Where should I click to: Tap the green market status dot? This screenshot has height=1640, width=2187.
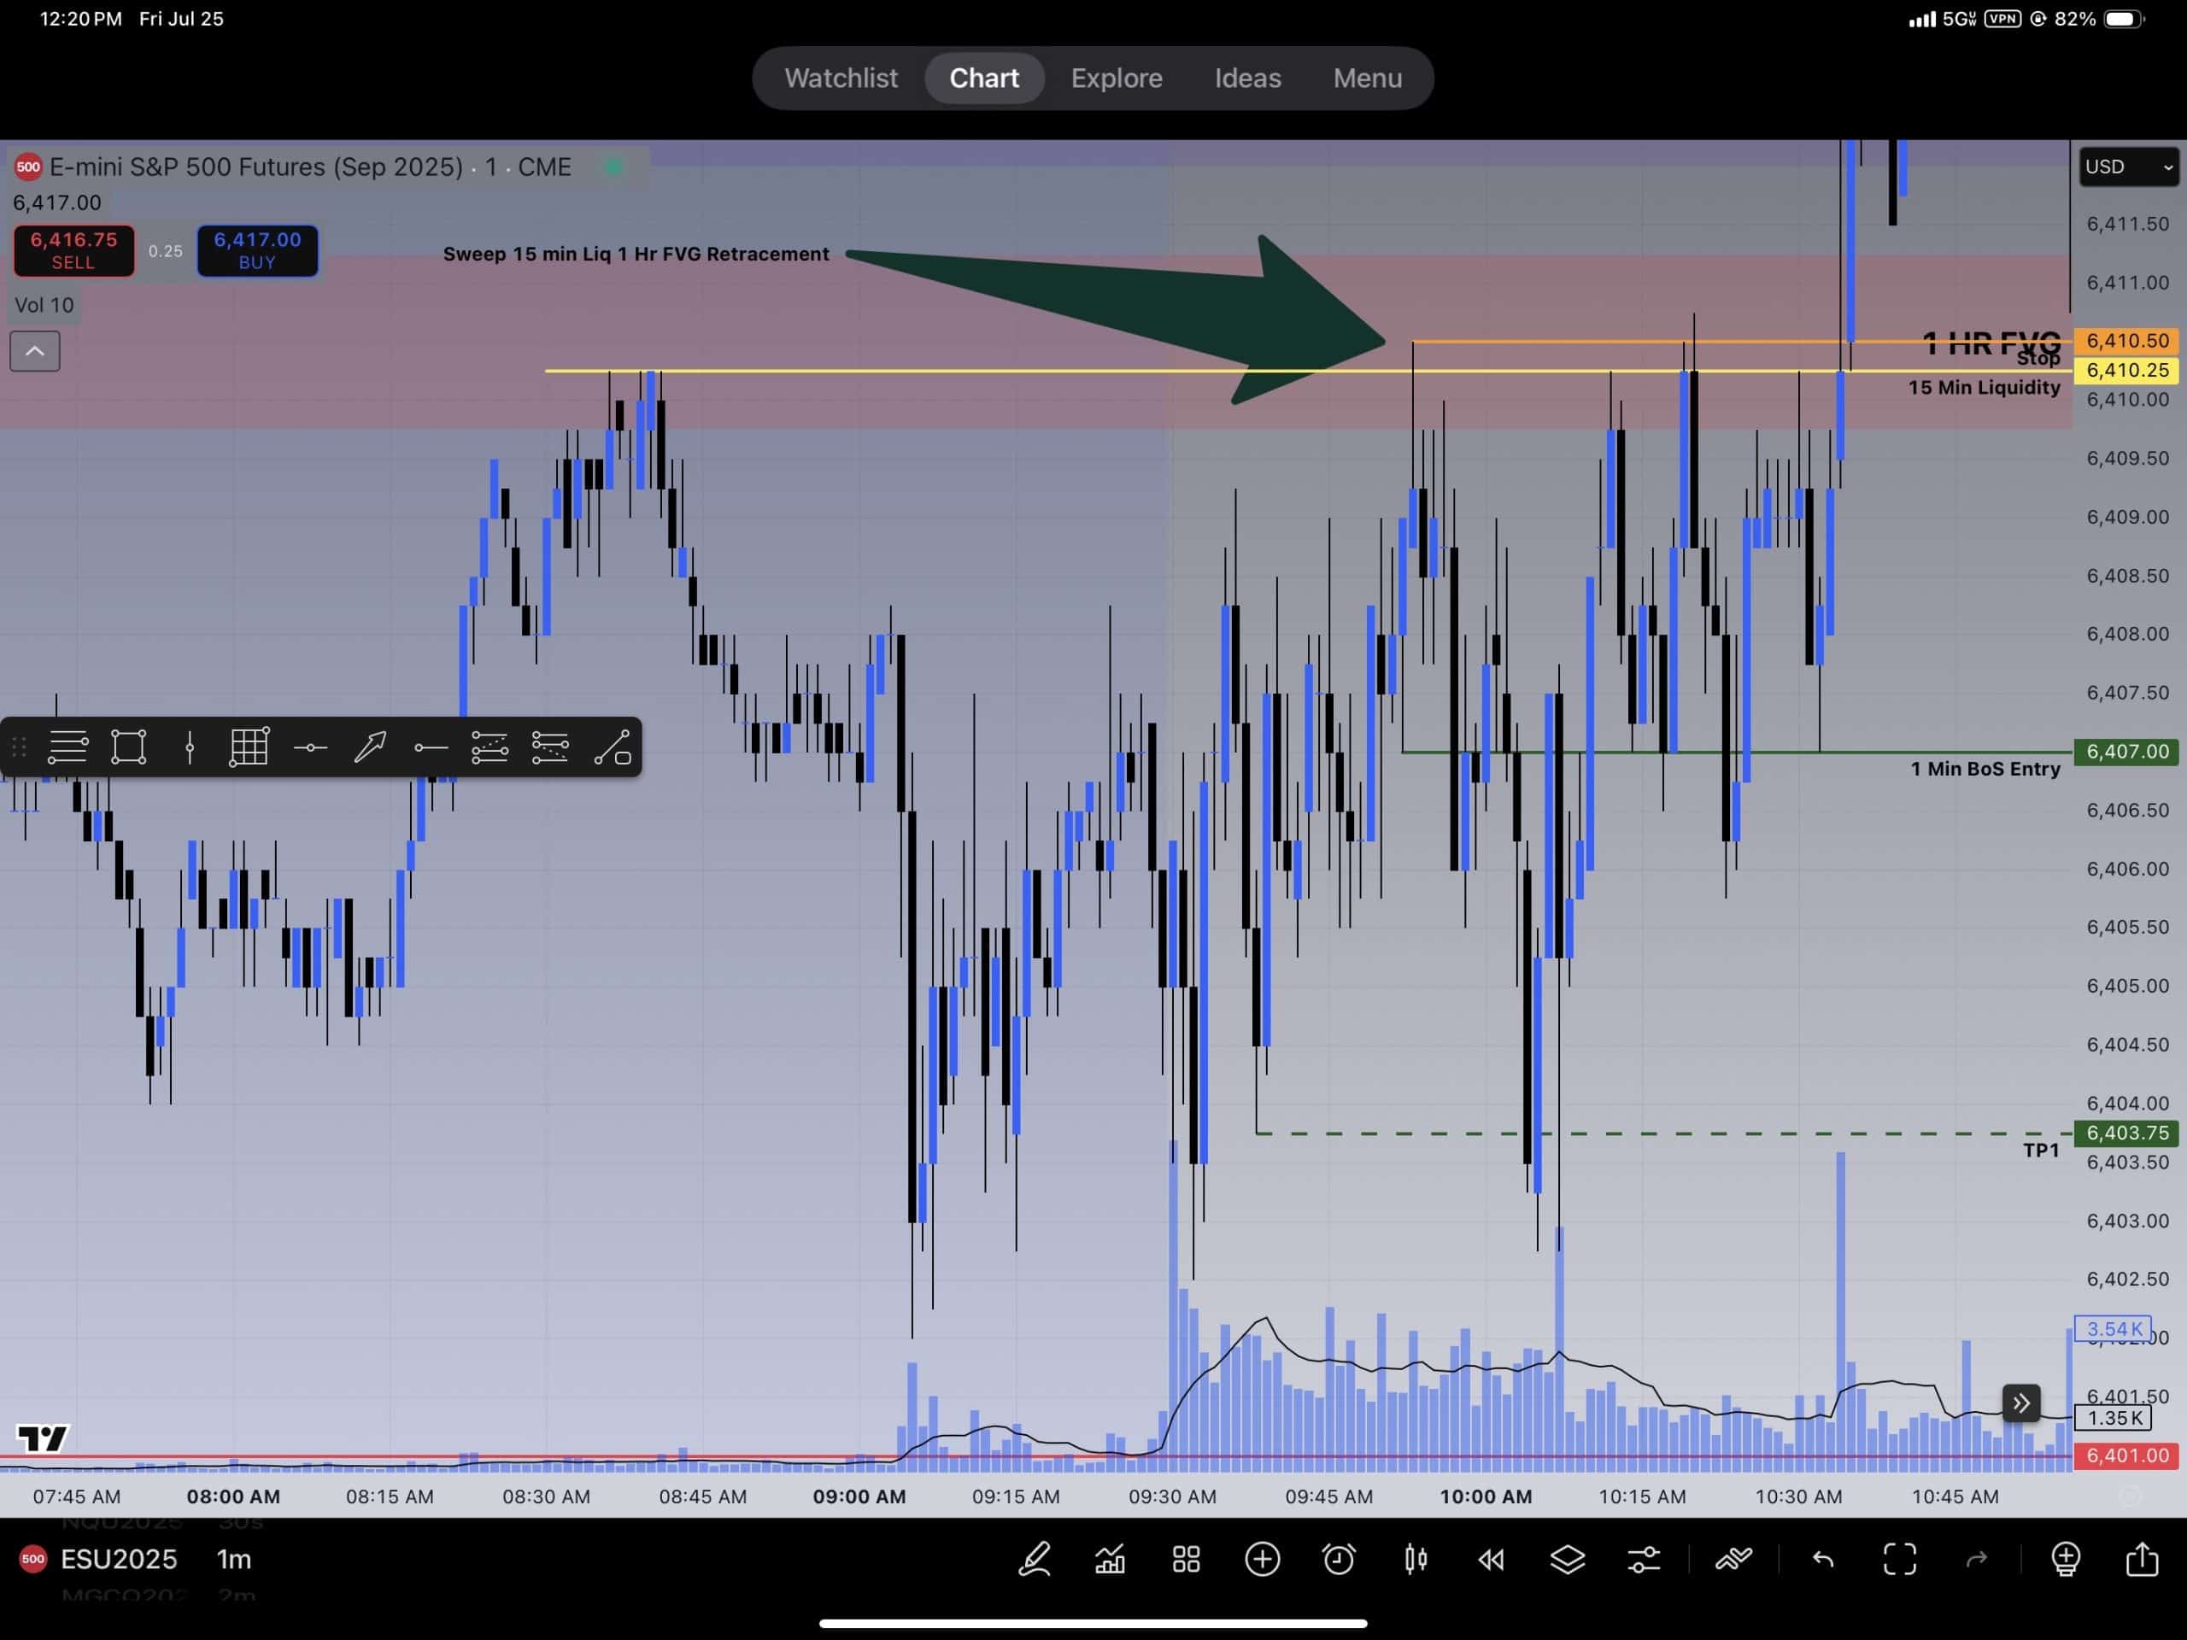pyautogui.click(x=613, y=167)
